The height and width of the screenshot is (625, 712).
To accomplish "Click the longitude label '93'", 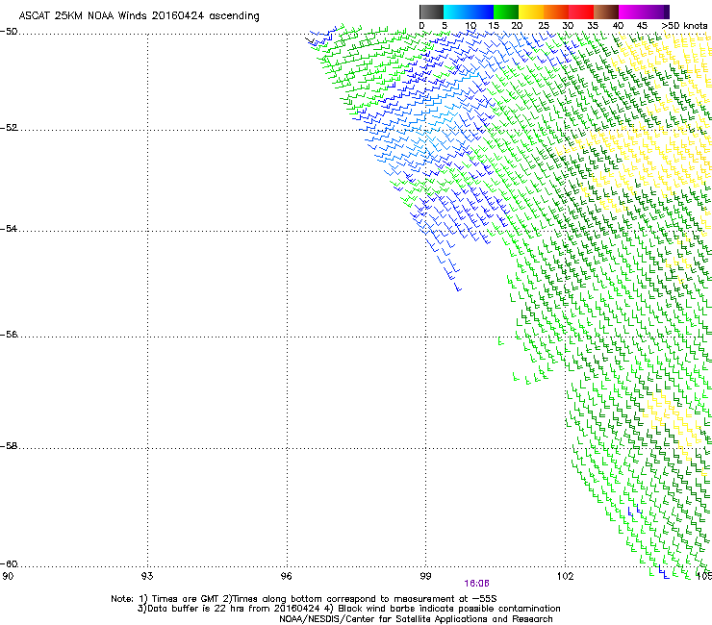I will pos(147,576).
